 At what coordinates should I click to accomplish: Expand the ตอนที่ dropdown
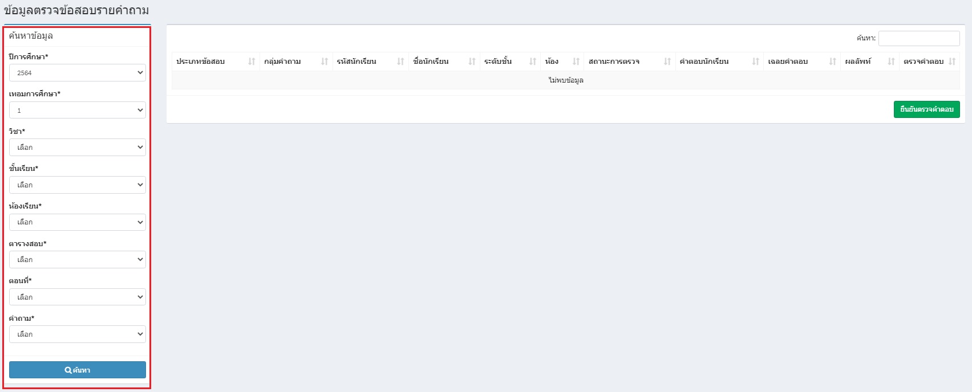pyautogui.click(x=78, y=297)
